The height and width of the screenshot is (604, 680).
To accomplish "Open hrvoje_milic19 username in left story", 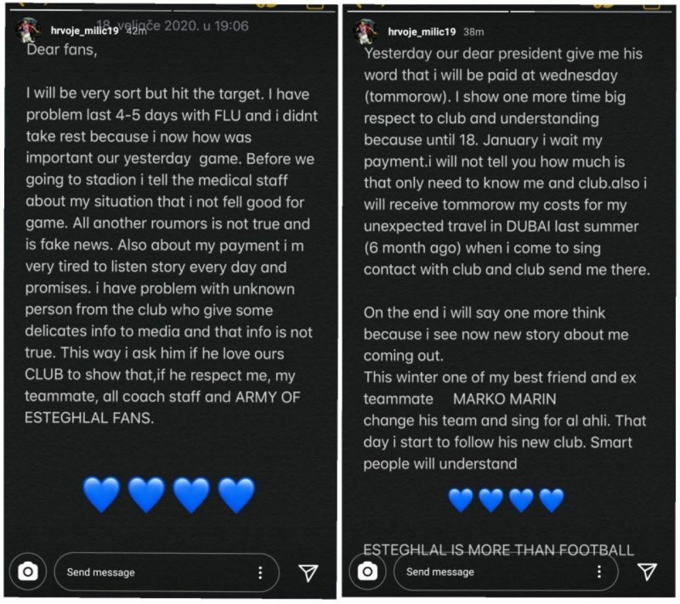I will point(84,31).
